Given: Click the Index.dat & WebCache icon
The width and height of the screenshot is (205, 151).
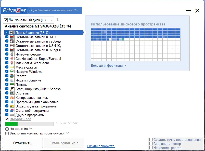Looking at the screenshot, I should tap(12, 63).
